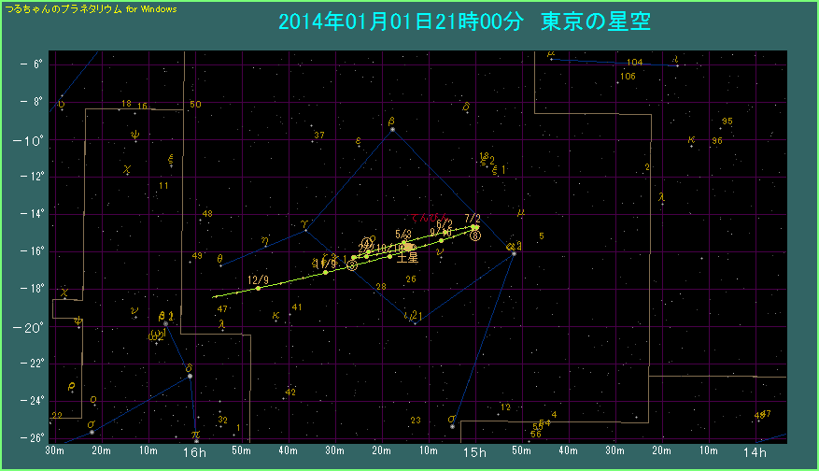Screen dimensions: 819x471
Task: Select the circled number 8 marker
Action: [475, 236]
